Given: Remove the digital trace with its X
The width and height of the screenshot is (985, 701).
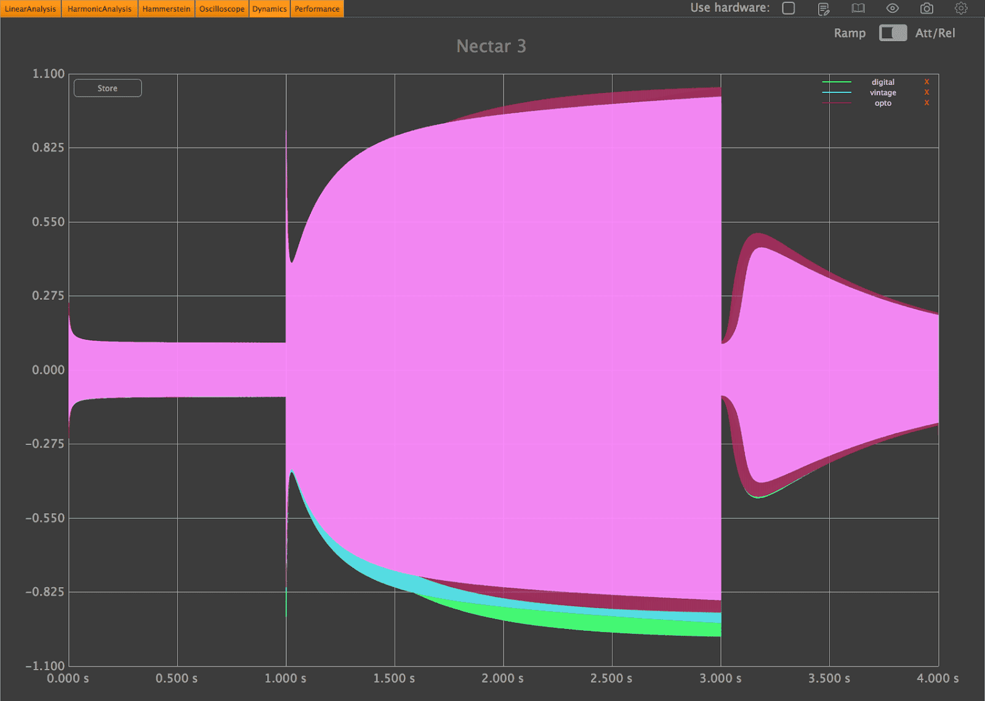Looking at the screenshot, I should pyautogui.click(x=927, y=82).
